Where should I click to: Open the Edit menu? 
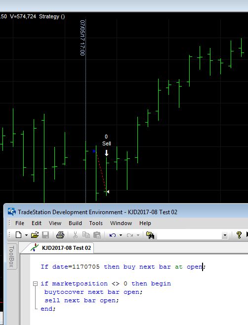point(37,223)
